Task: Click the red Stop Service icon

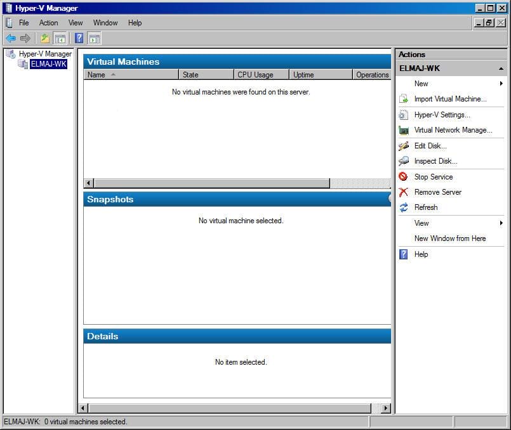Action: tap(403, 176)
